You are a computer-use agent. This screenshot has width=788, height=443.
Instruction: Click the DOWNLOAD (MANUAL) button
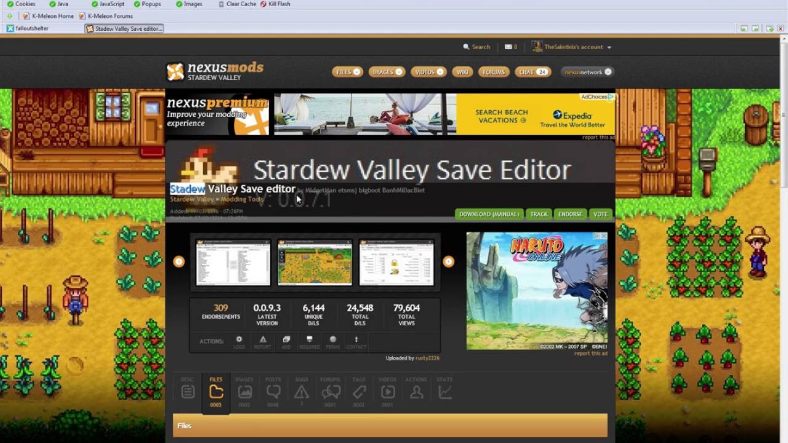pyautogui.click(x=489, y=214)
